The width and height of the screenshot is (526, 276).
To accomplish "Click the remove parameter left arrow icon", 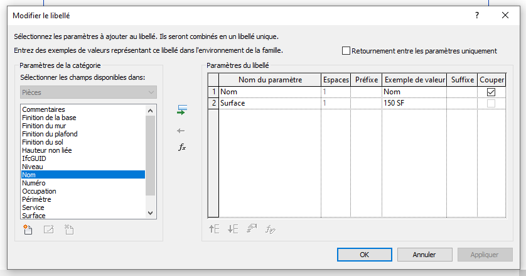I will point(181,131).
